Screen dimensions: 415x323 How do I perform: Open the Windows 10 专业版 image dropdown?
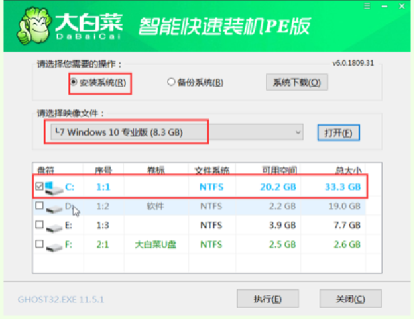coord(177,132)
